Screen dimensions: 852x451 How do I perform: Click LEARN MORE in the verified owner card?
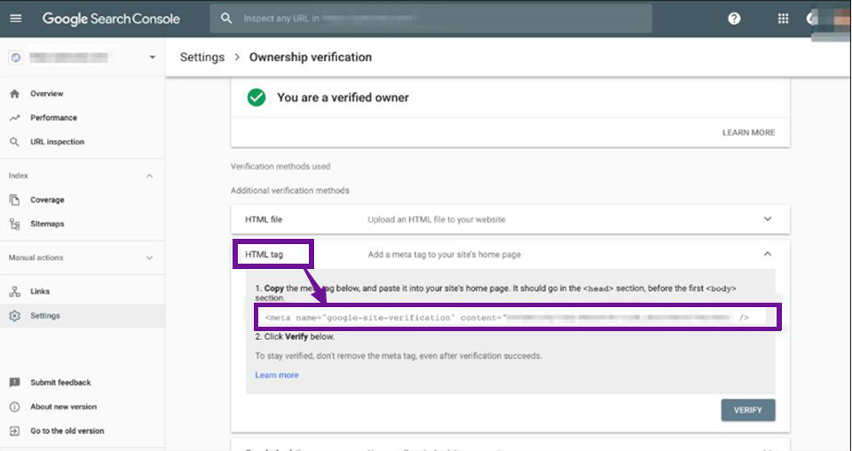[748, 132]
